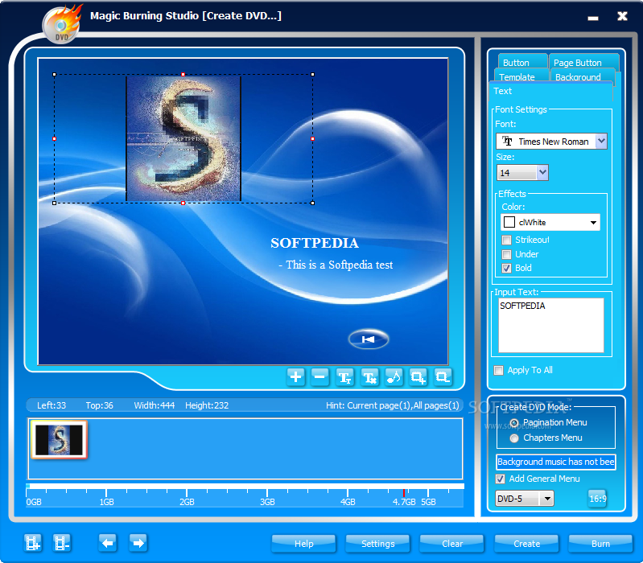This screenshot has height=563, width=643.
Task: Click the white color swatch beside clWhite
Action: click(509, 222)
